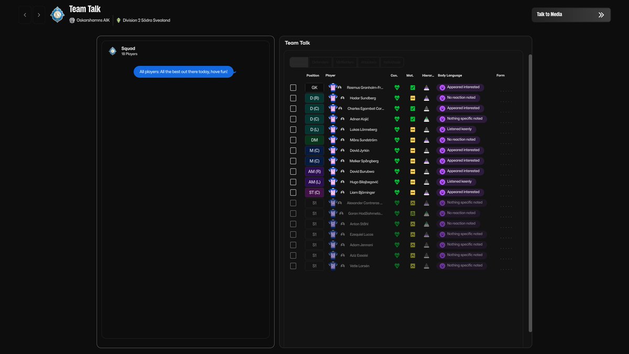Click Liam Björninger's body language face icon
The height and width of the screenshot is (354, 629).
442,192
